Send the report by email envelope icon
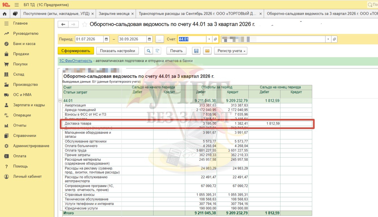The width and height of the screenshot is (378, 217). coord(207,51)
